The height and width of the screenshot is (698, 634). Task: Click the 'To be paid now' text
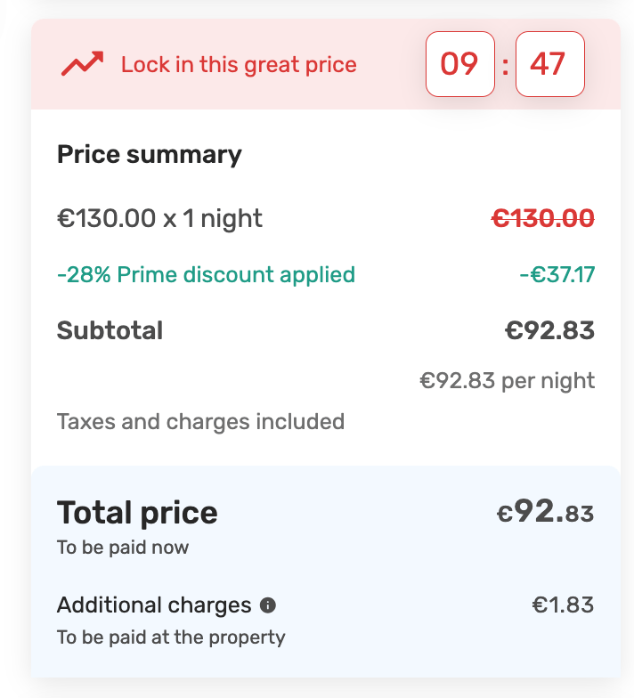[123, 548]
